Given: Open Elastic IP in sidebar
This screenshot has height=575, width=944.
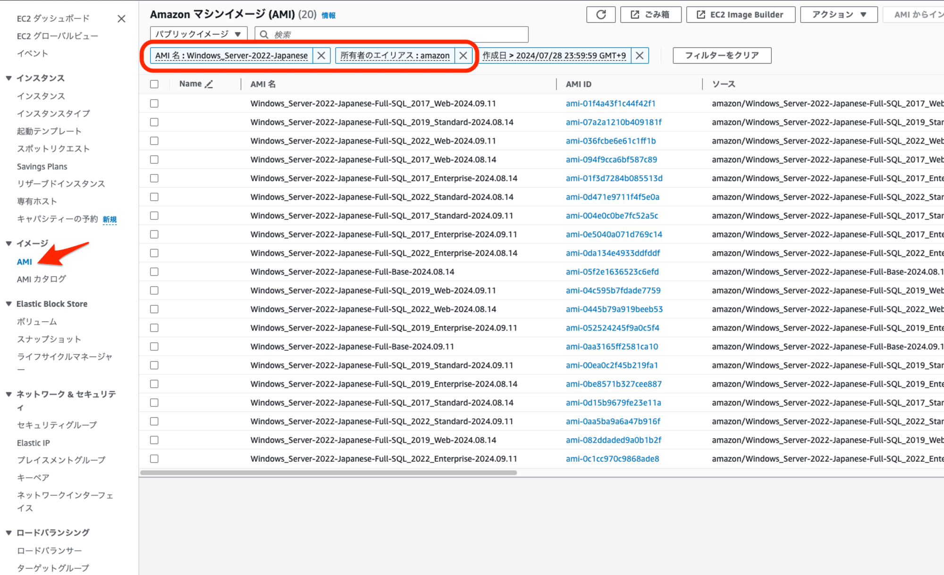Looking at the screenshot, I should (34, 443).
